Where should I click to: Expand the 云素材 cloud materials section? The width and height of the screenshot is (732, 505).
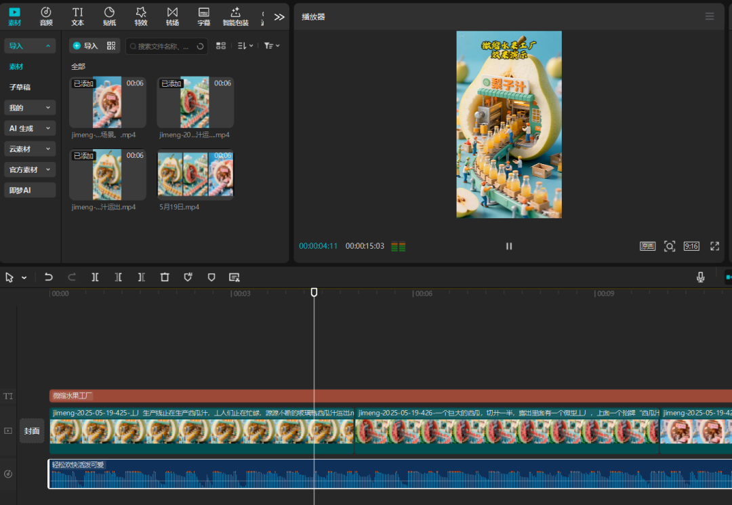pyautogui.click(x=30, y=149)
